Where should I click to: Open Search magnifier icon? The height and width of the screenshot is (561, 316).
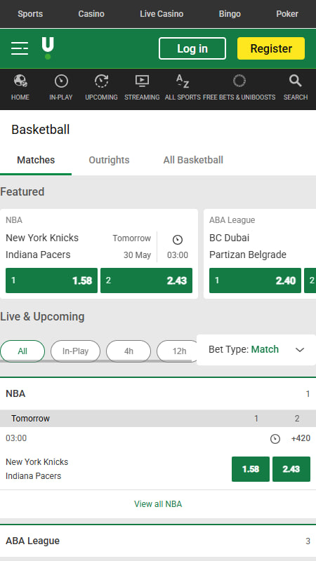(295, 81)
